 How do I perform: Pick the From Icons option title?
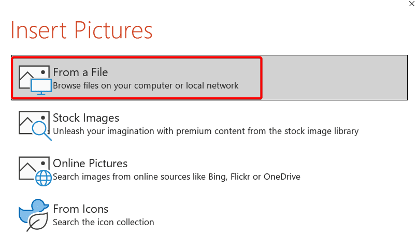[x=81, y=209]
